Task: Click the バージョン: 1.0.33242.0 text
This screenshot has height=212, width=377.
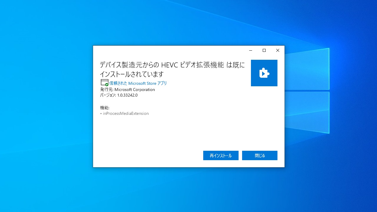Action: coord(119,95)
